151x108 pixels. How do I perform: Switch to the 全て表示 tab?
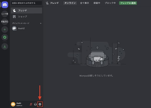click(85, 3)
